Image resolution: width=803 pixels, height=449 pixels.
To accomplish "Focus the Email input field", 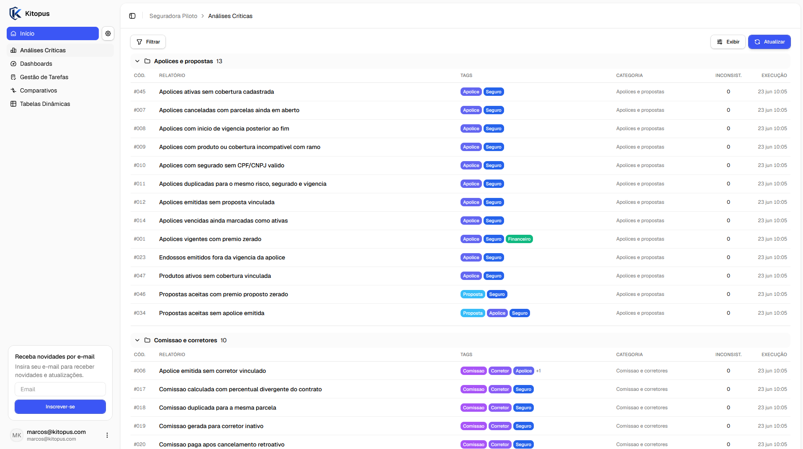I will 60,389.
